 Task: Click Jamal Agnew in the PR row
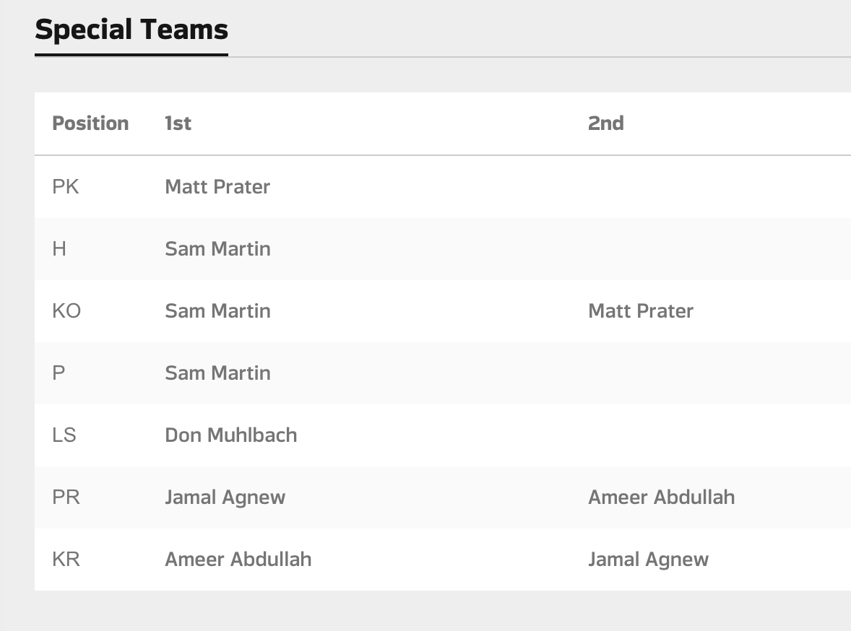tap(225, 497)
